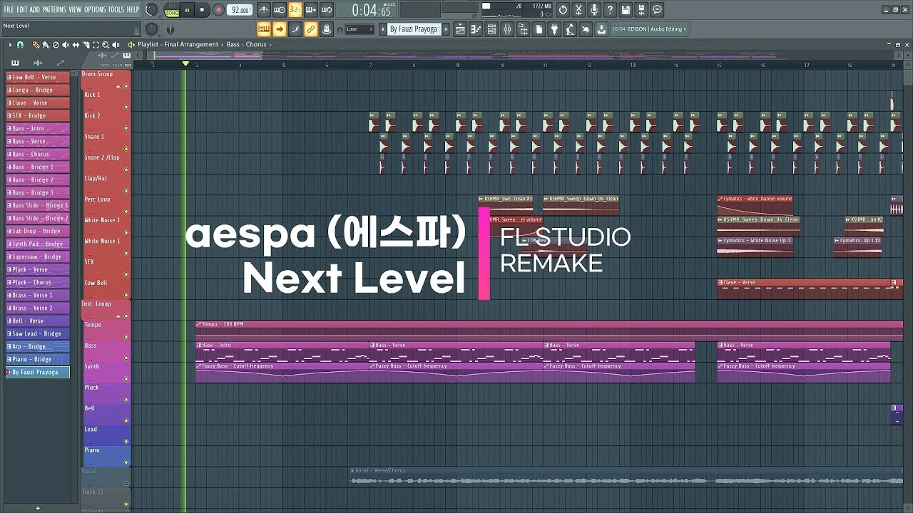The image size is (913, 513).
Task: Mute the Piano track
Action: click(126, 463)
